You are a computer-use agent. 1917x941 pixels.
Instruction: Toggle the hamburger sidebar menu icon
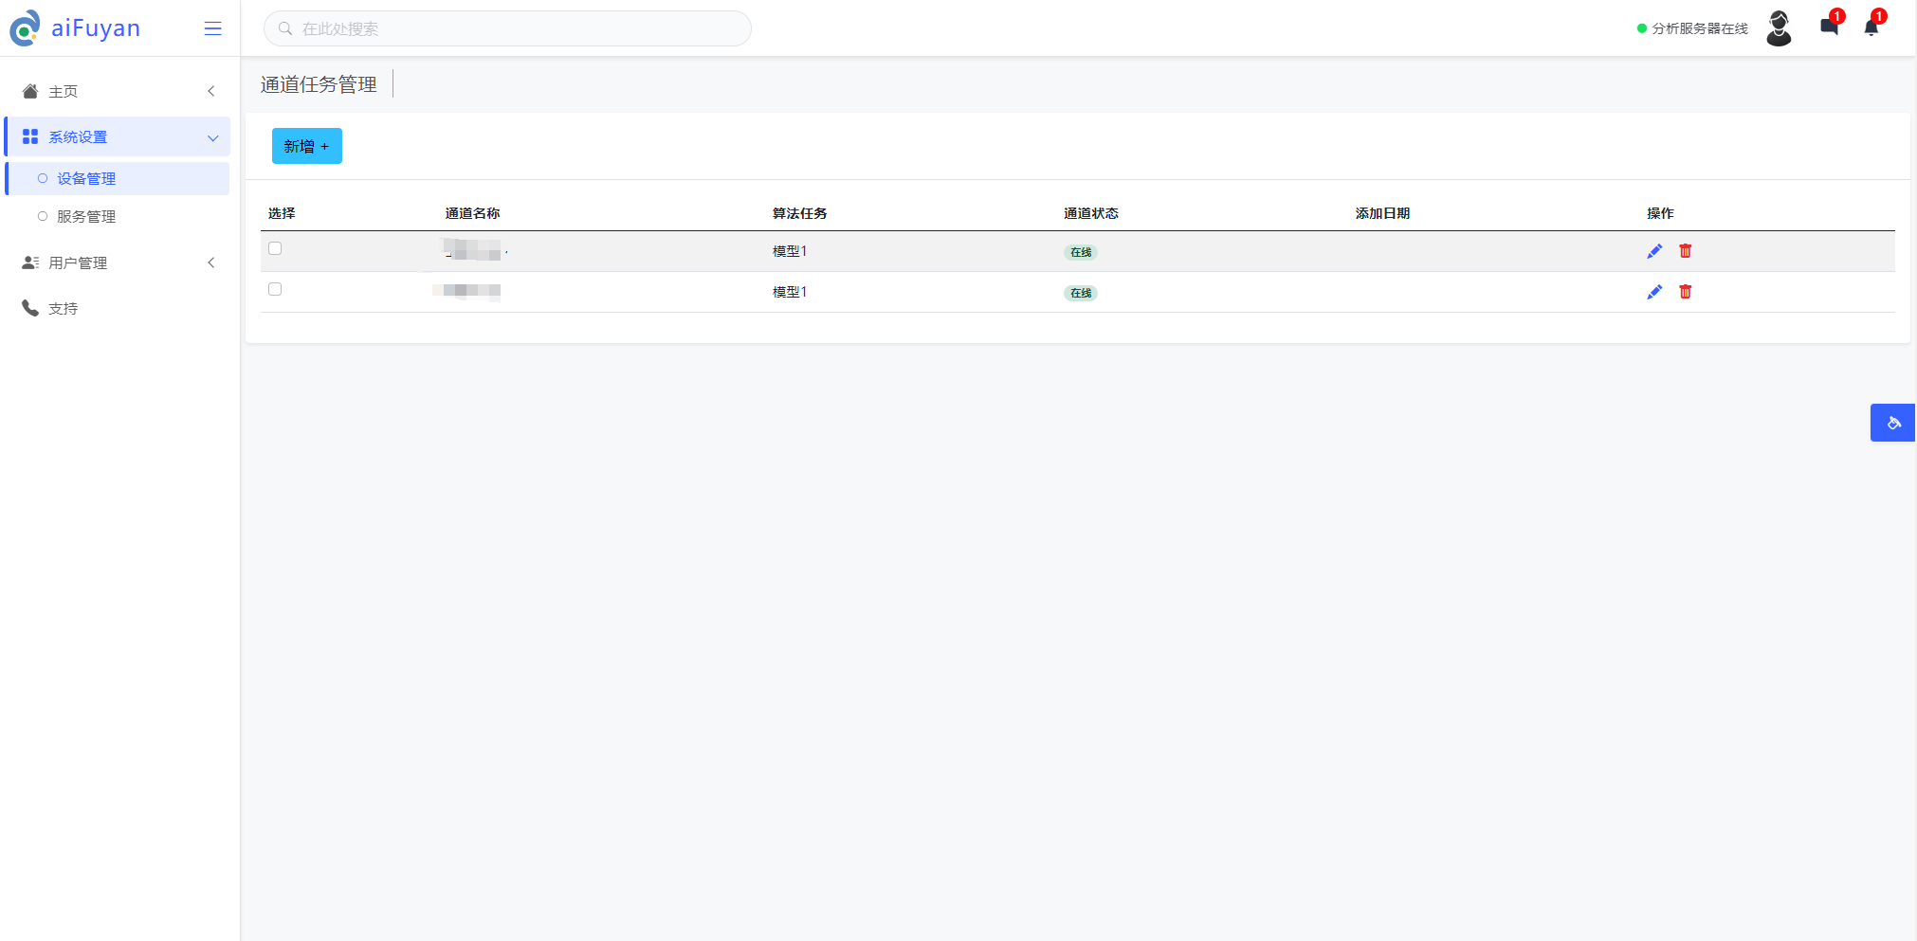point(212,28)
